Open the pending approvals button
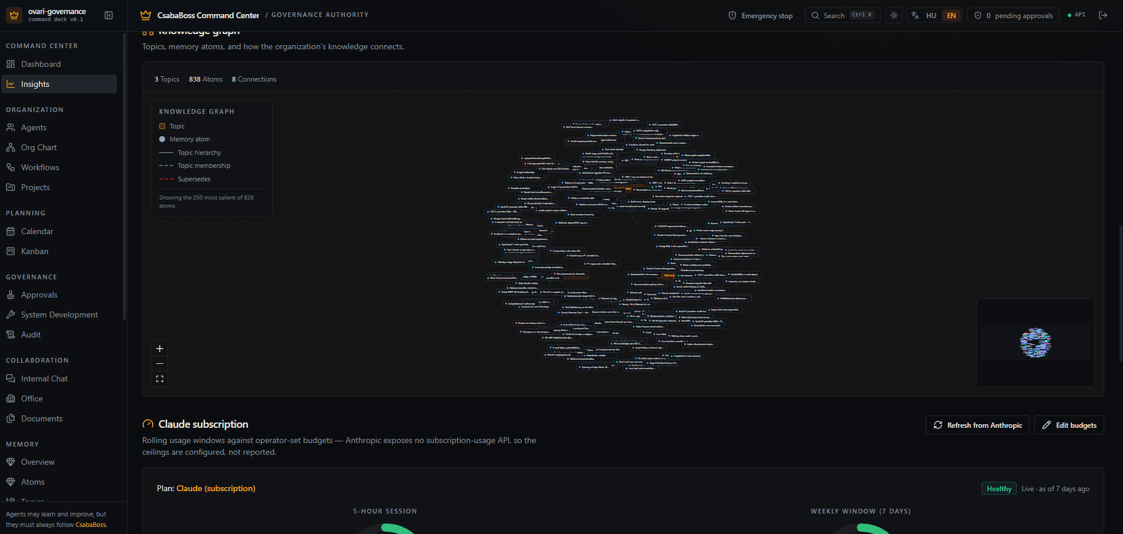The image size is (1123, 534). pyautogui.click(x=1014, y=16)
